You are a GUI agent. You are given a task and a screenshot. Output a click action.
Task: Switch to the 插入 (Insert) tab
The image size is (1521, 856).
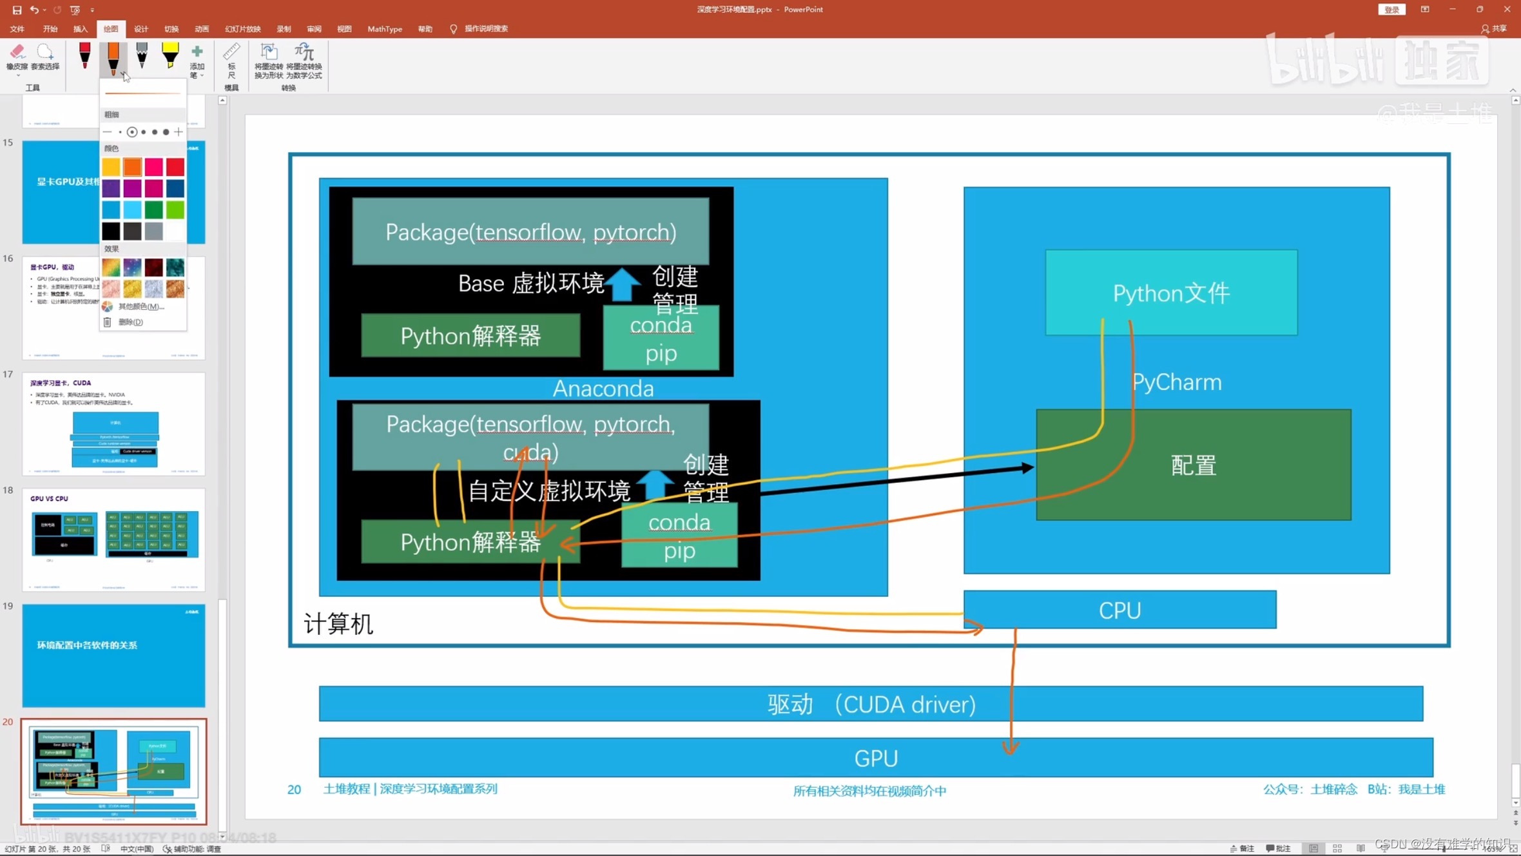point(81,28)
